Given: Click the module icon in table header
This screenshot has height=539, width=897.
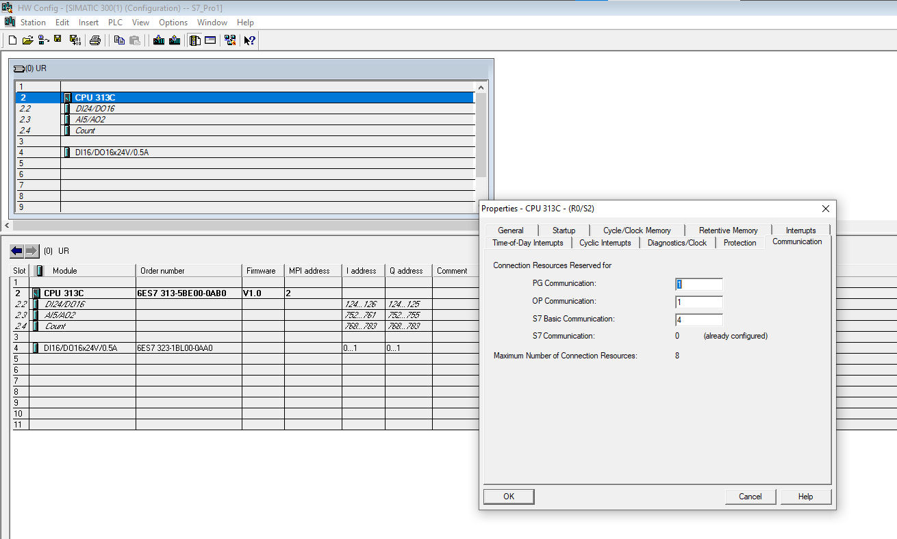Looking at the screenshot, I should pyautogui.click(x=40, y=270).
